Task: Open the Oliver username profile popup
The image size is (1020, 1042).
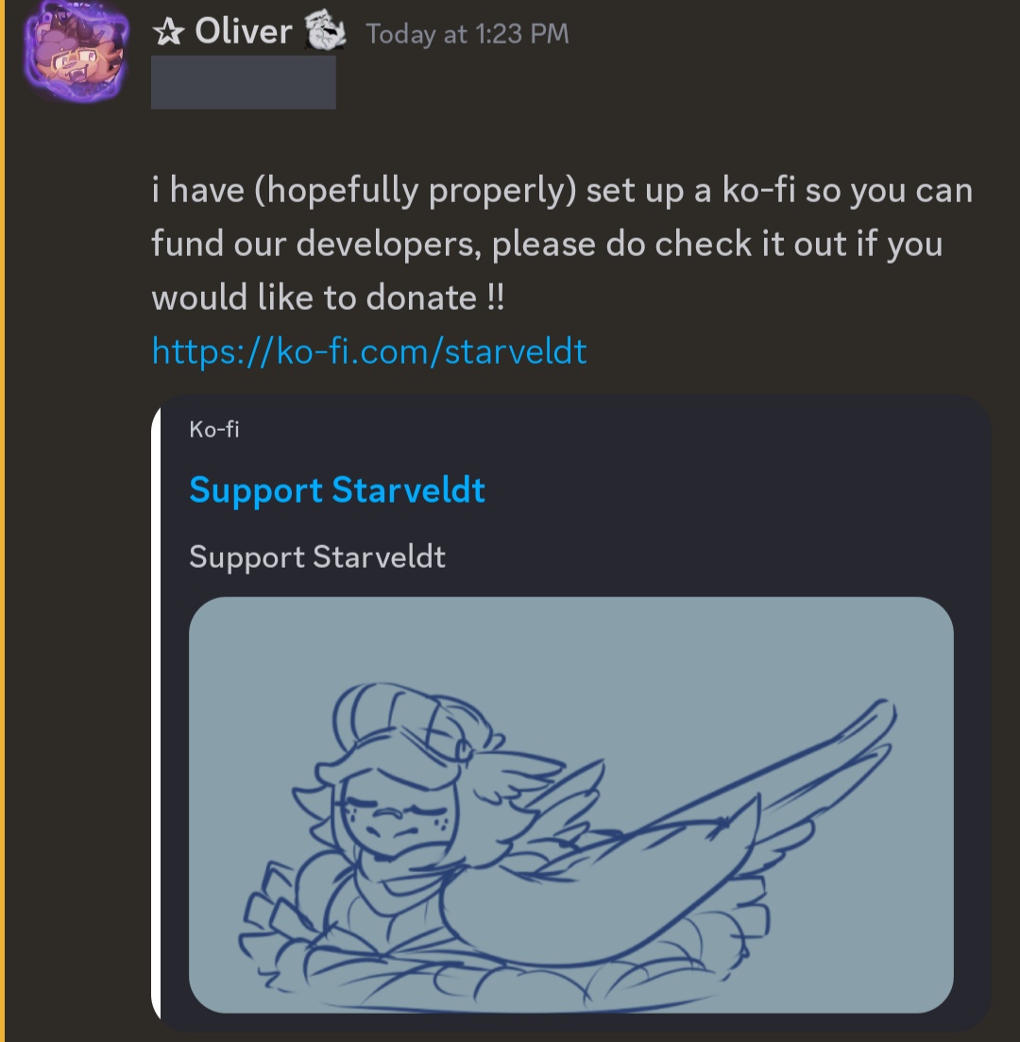Action: [244, 31]
